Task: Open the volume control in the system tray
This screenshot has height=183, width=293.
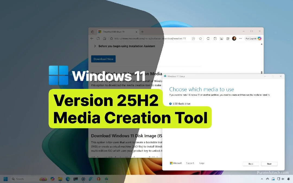Action: (283, 179)
